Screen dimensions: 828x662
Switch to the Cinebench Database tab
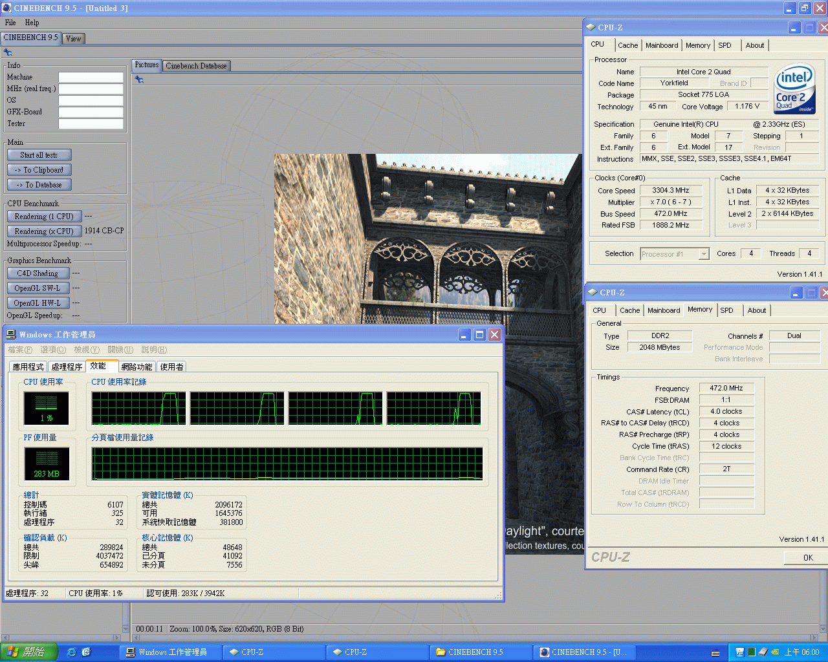[196, 65]
